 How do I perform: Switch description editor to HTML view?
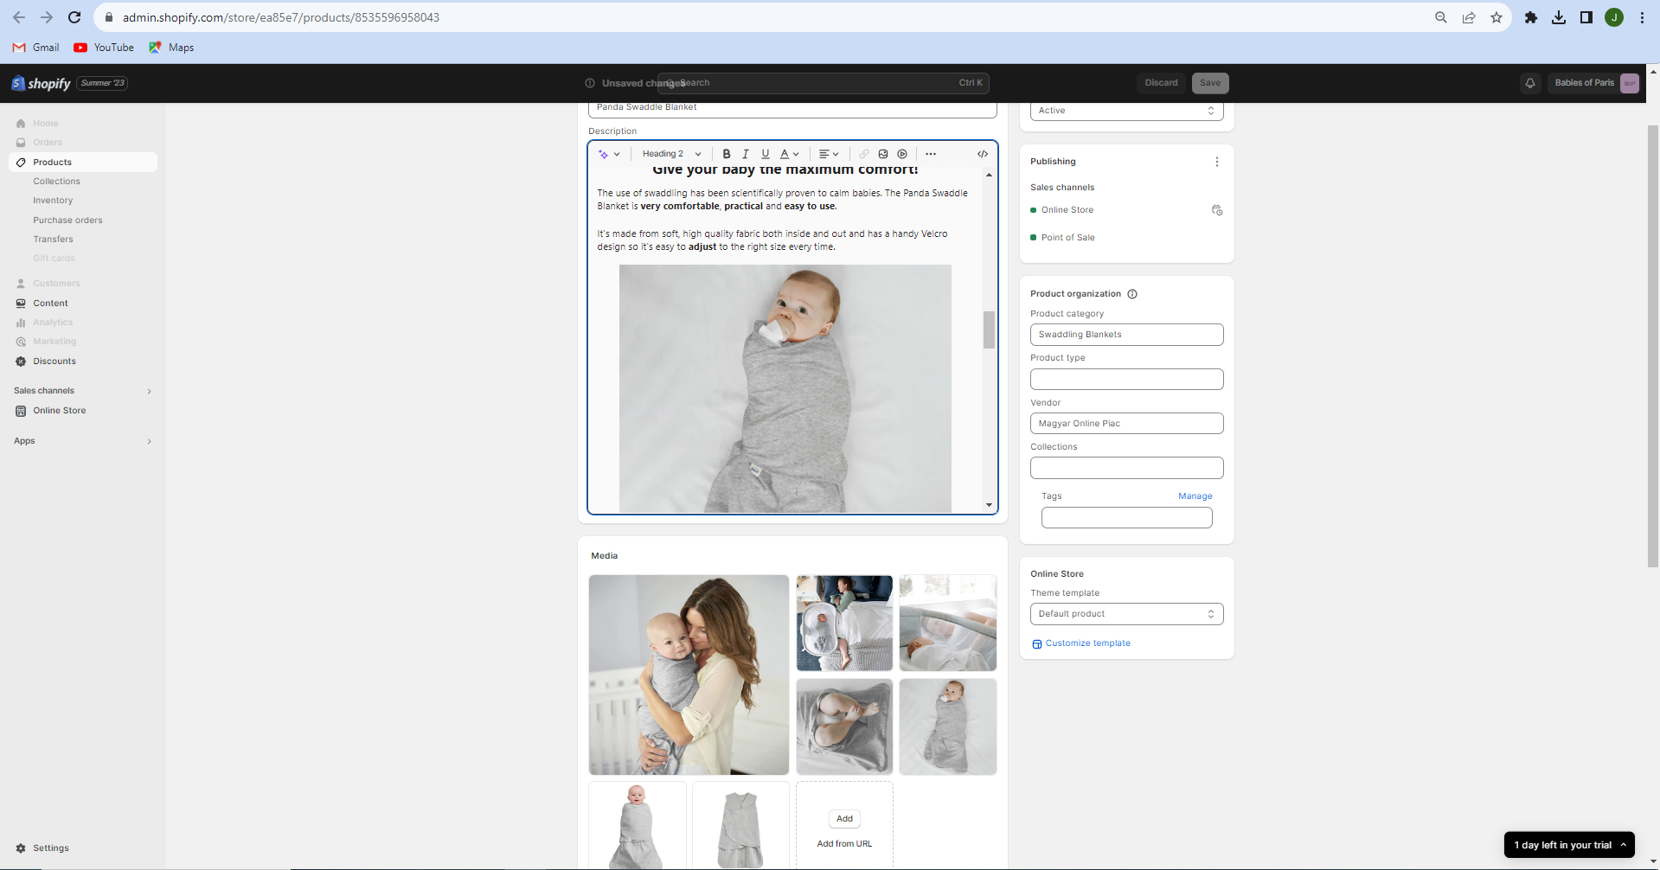point(983,154)
